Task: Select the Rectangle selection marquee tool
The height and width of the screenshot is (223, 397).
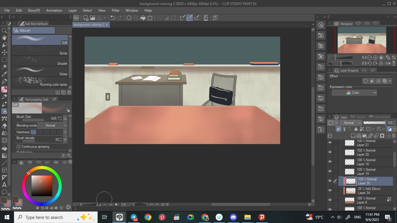Action: [x=4, y=60]
